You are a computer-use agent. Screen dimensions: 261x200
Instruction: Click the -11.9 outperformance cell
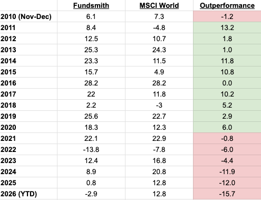click(227, 172)
